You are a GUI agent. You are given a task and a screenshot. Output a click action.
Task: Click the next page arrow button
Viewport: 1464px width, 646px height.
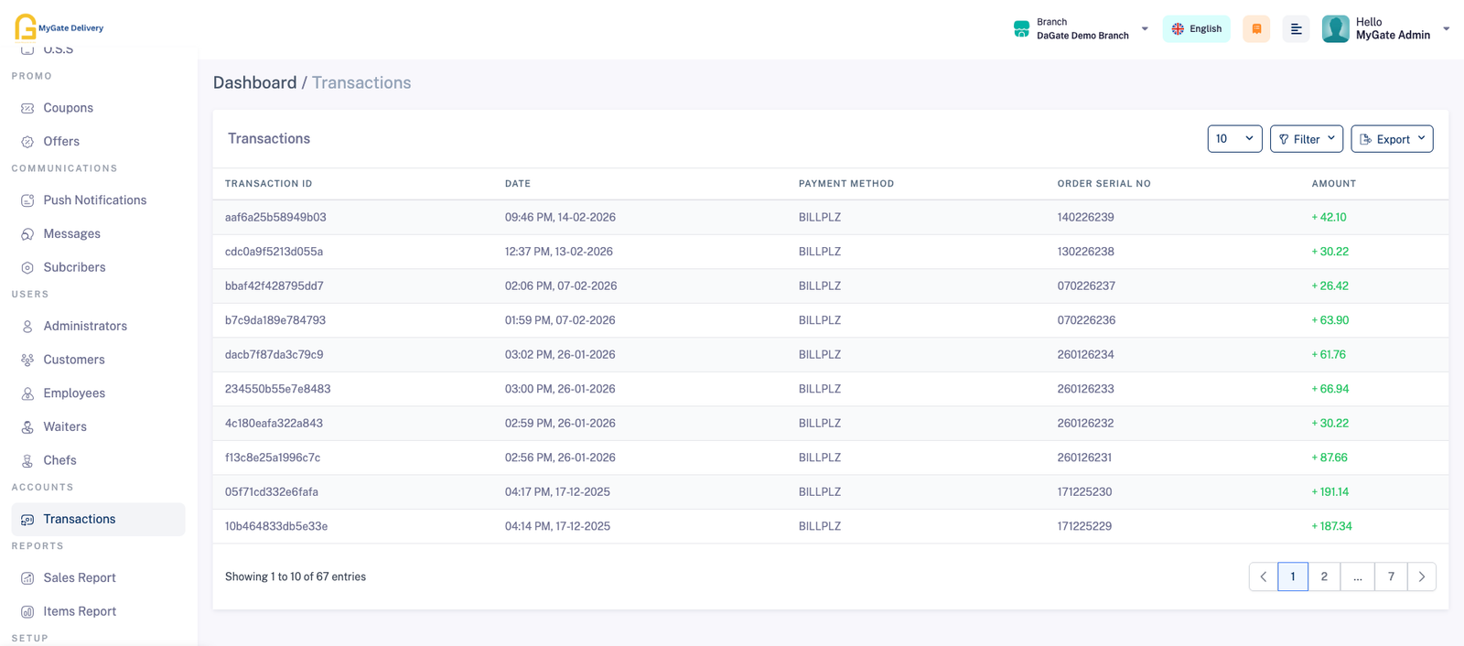coord(1421,576)
